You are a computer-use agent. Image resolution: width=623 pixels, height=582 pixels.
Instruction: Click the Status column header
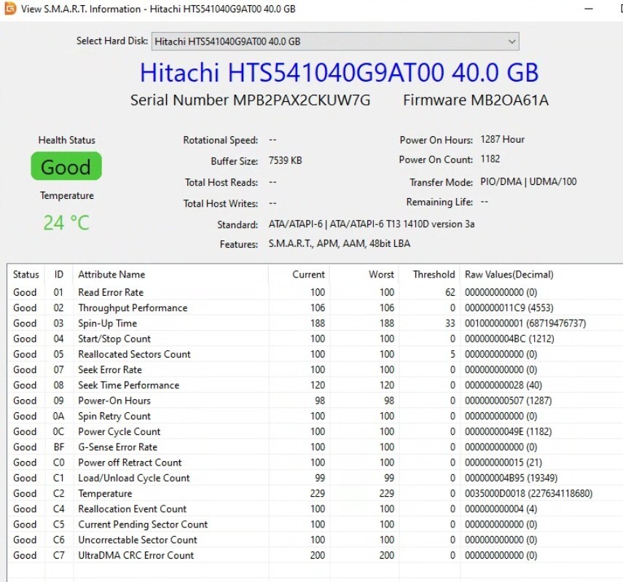point(26,275)
